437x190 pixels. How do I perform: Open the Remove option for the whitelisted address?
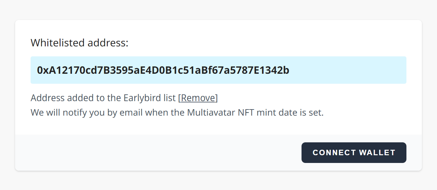point(198,98)
